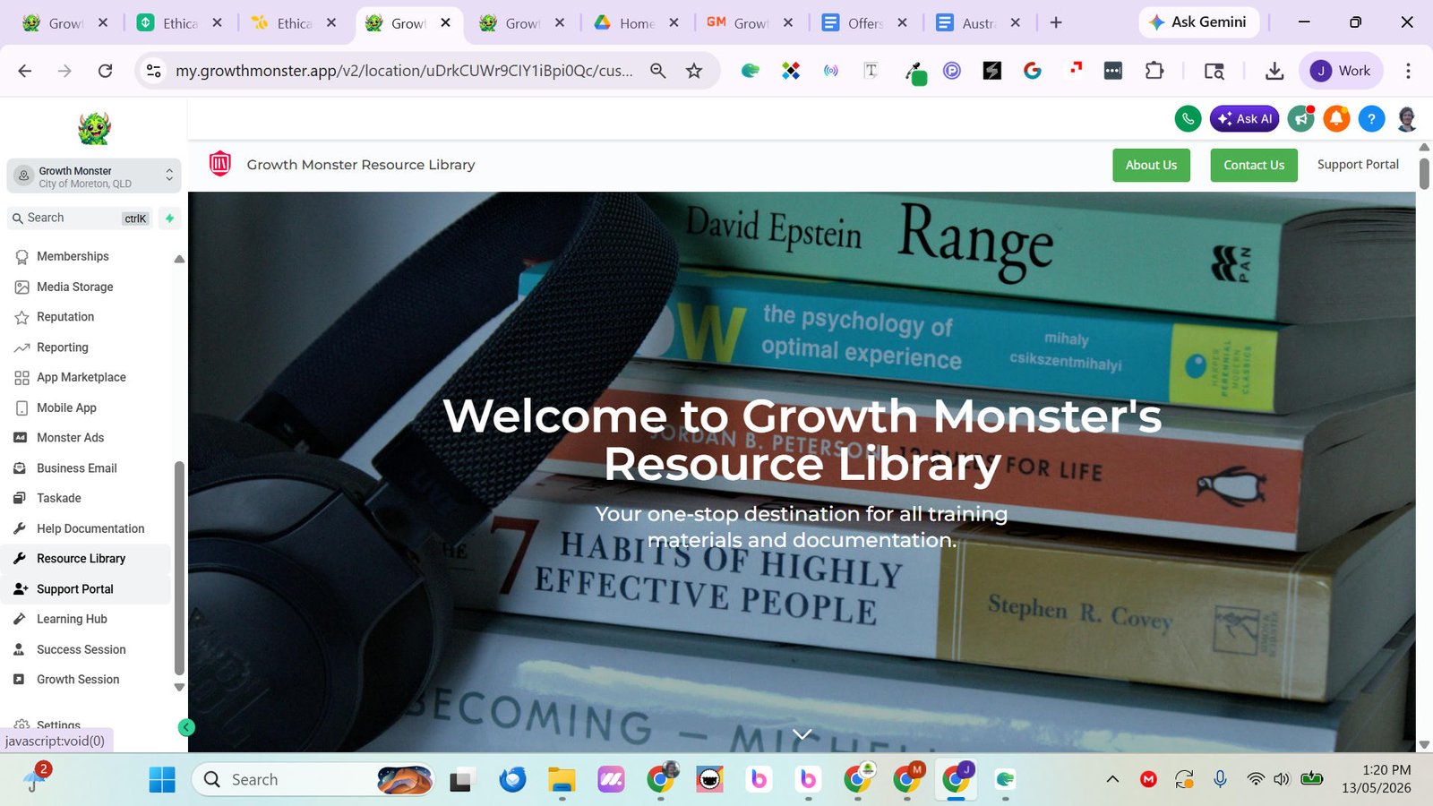Click the About Us button

click(x=1151, y=165)
